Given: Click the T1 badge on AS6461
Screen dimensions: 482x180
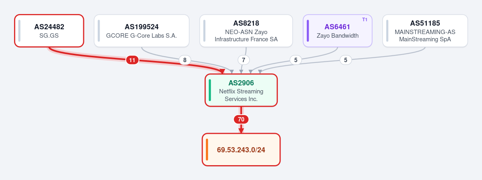Looking at the screenshot, I should point(365,20).
